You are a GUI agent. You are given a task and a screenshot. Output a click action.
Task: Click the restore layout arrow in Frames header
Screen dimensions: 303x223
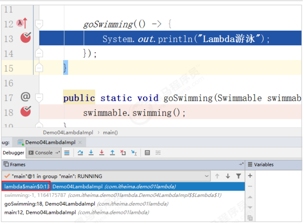coord(241,165)
